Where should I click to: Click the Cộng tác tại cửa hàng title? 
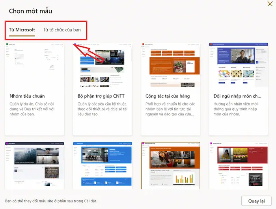tap(166, 96)
